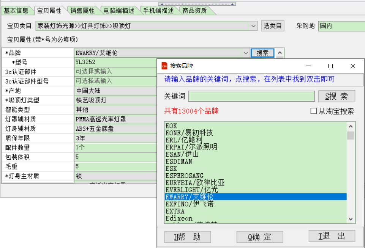
Task: Click the H帮助 button
Action: tap(188, 237)
